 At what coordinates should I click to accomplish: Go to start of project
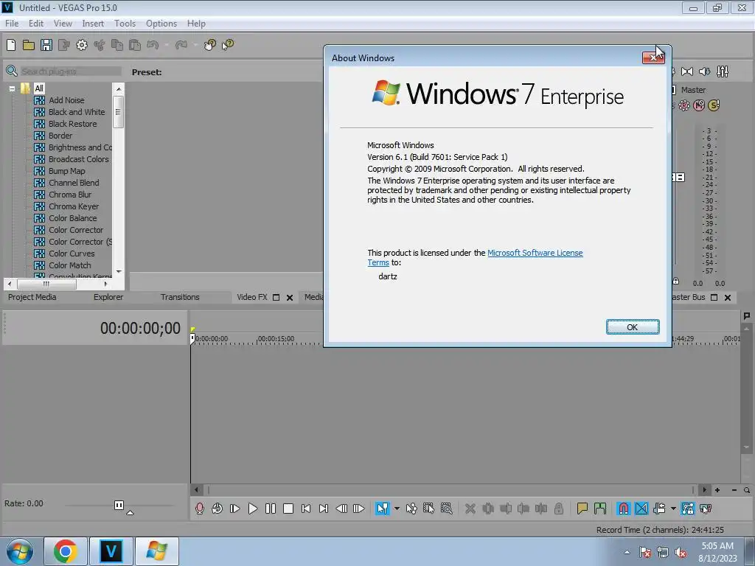[x=306, y=509]
